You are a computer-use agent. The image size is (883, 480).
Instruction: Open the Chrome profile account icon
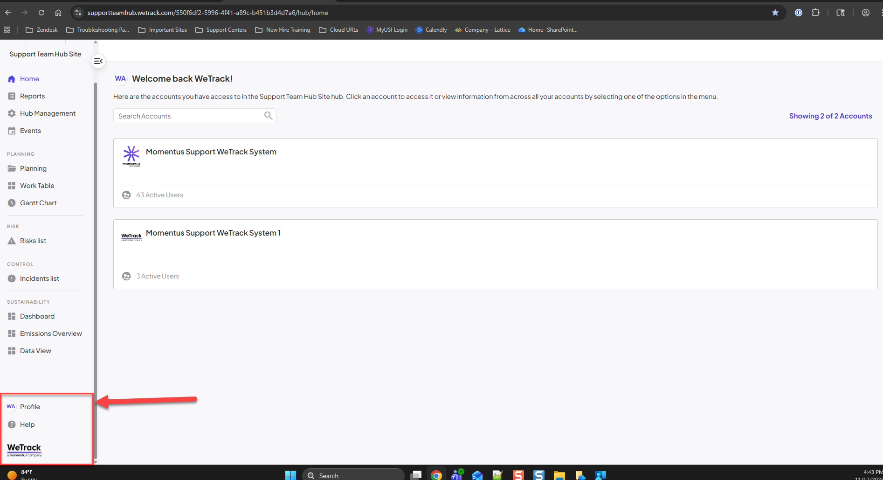(x=866, y=13)
